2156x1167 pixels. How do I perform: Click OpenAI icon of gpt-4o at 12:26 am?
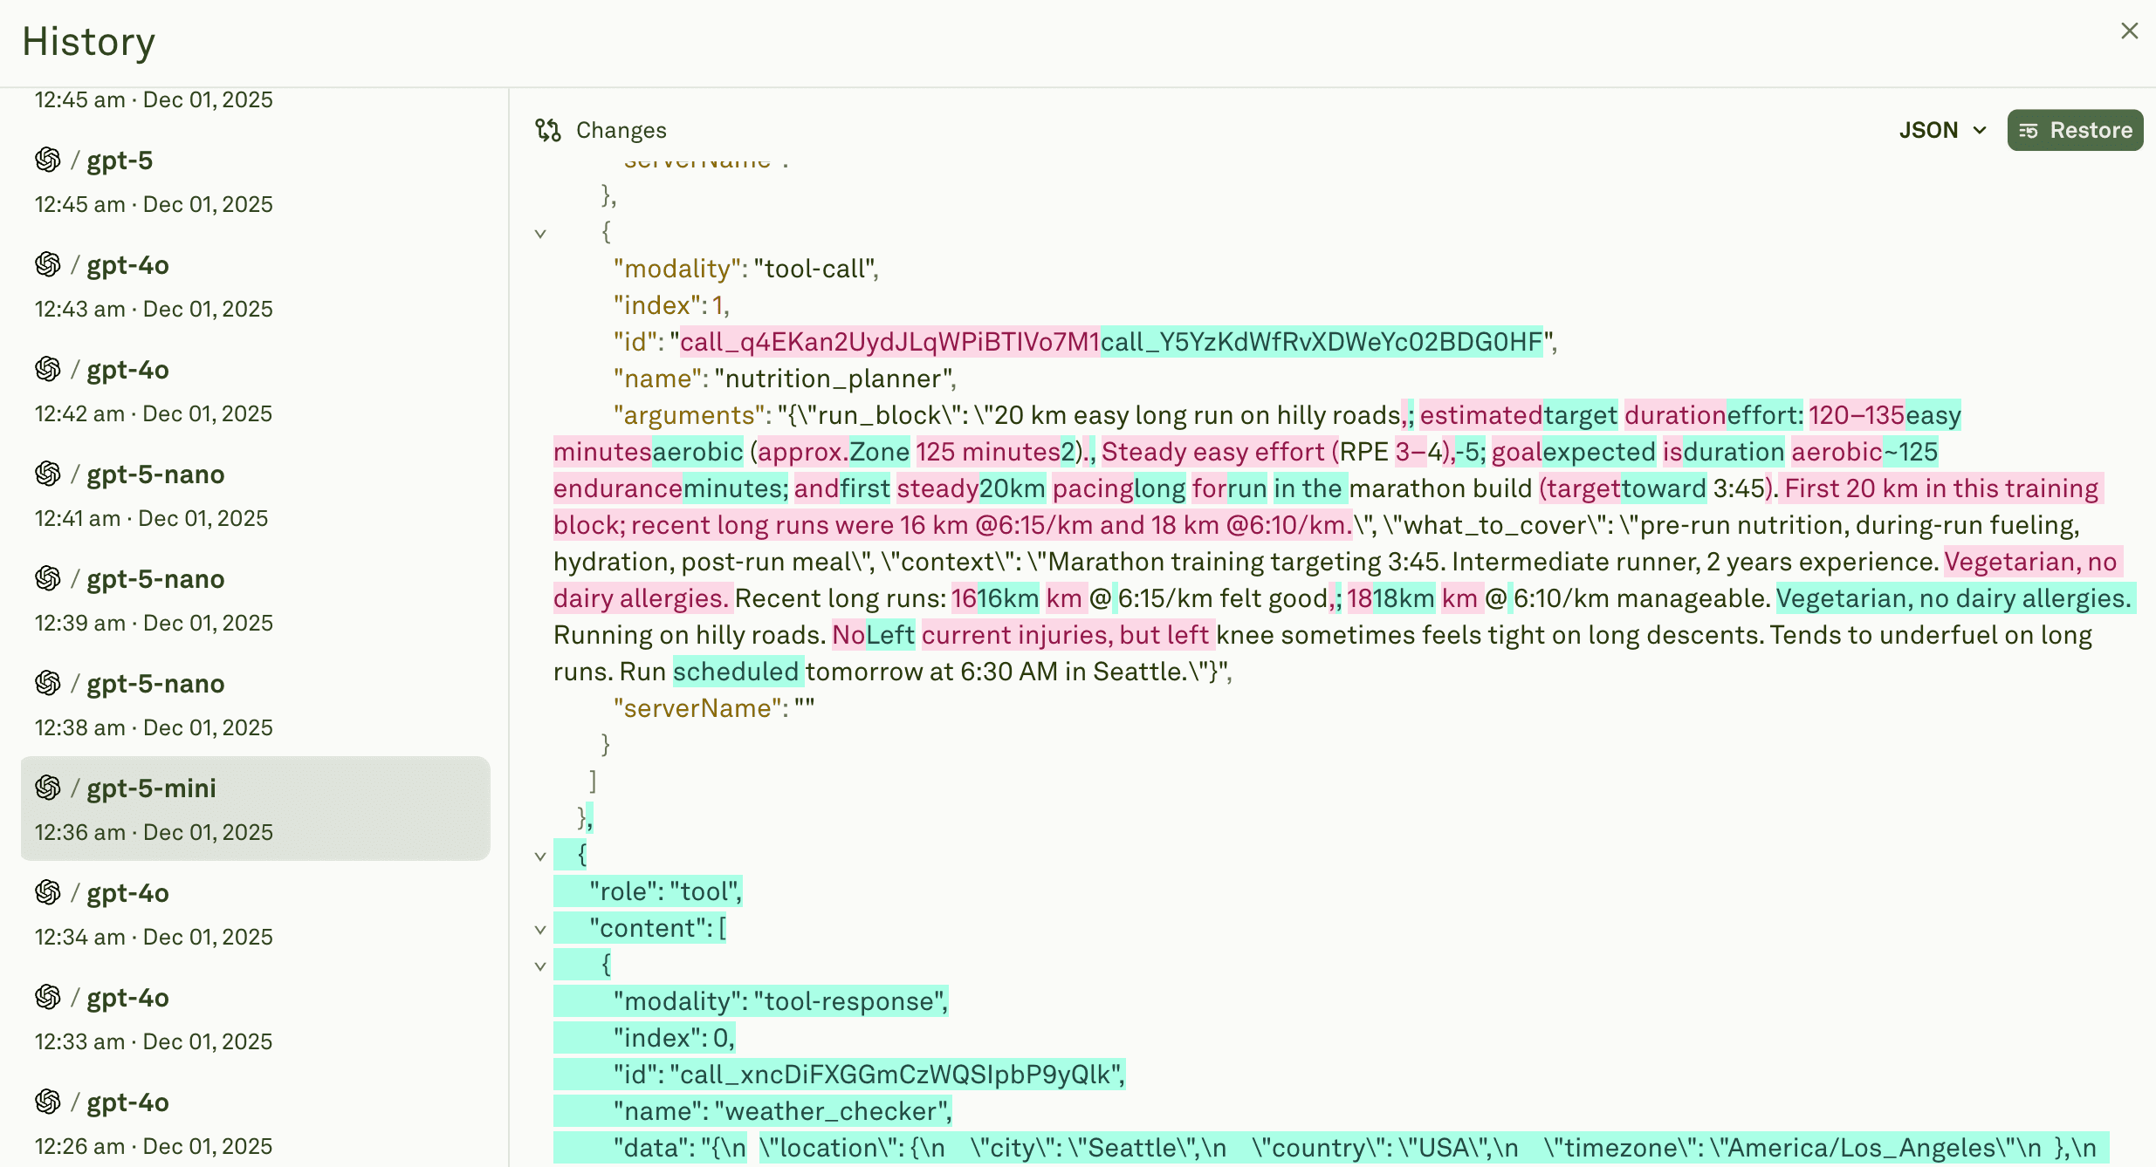(x=48, y=1102)
